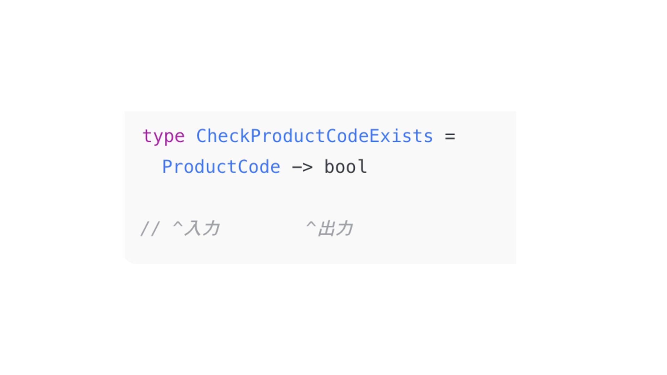Click the CheckProductCodeExists type name
Screen dimensions: 667x375
coord(314,136)
